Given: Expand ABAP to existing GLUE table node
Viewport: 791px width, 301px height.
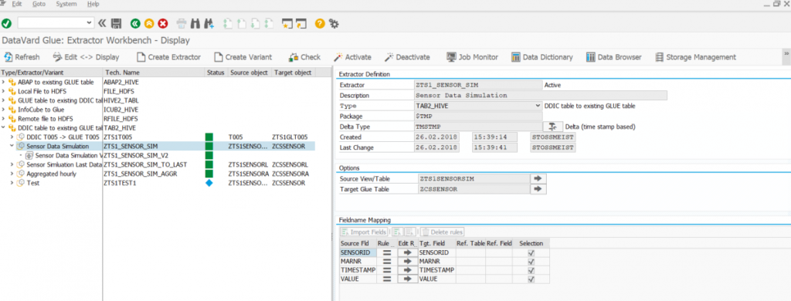Looking at the screenshot, I should [x=4, y=82].
